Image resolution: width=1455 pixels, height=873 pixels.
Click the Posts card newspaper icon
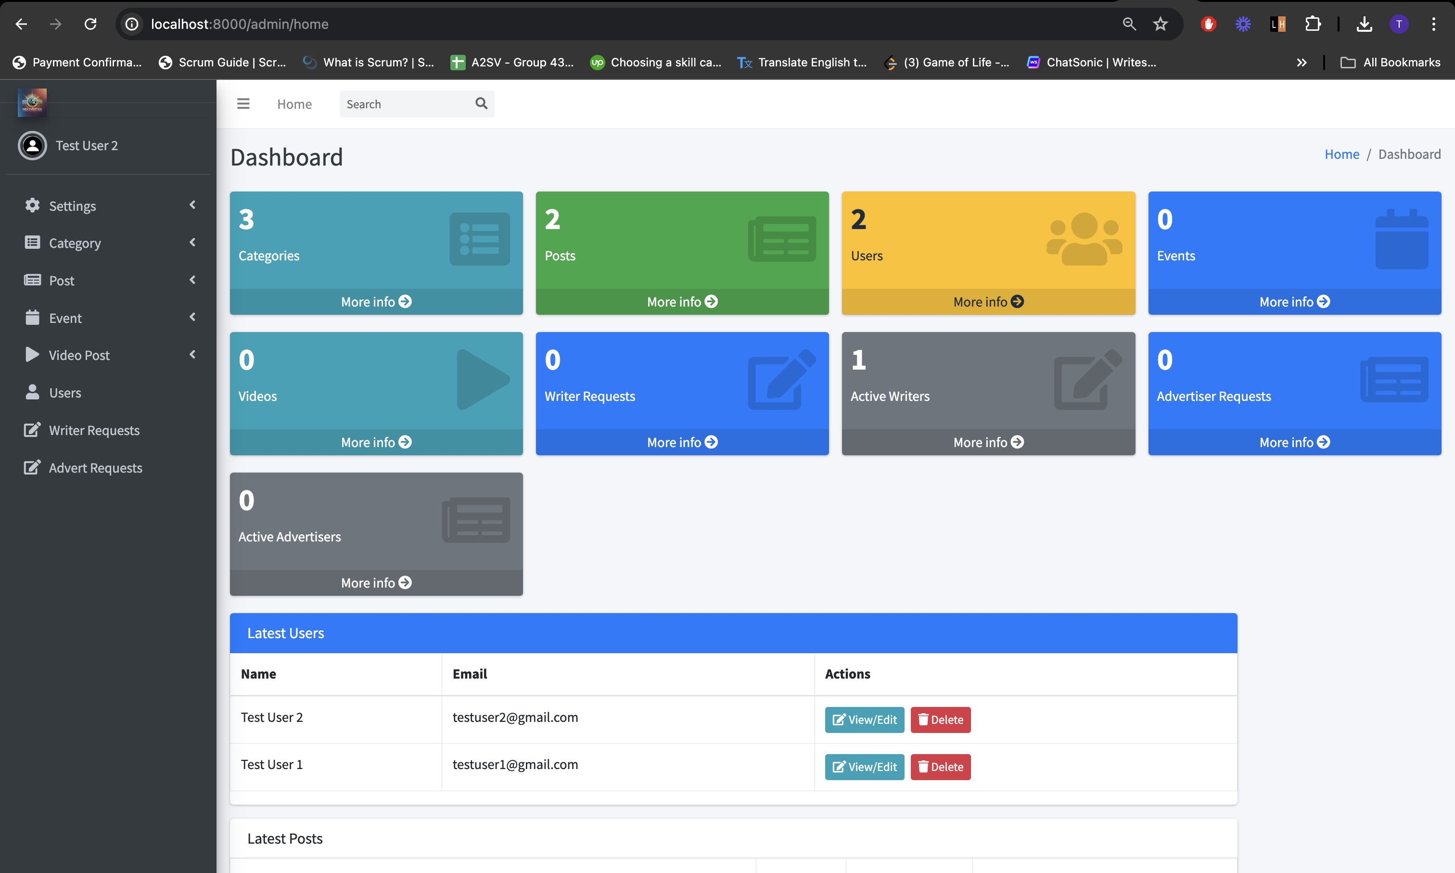coord(781,239)
